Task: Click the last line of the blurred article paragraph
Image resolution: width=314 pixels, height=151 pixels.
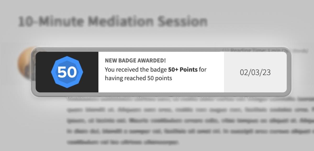Action: coord(123,142)
